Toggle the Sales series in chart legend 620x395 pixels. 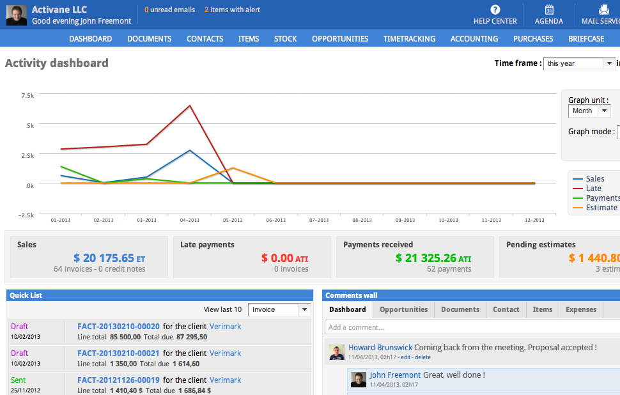[594, 179]
